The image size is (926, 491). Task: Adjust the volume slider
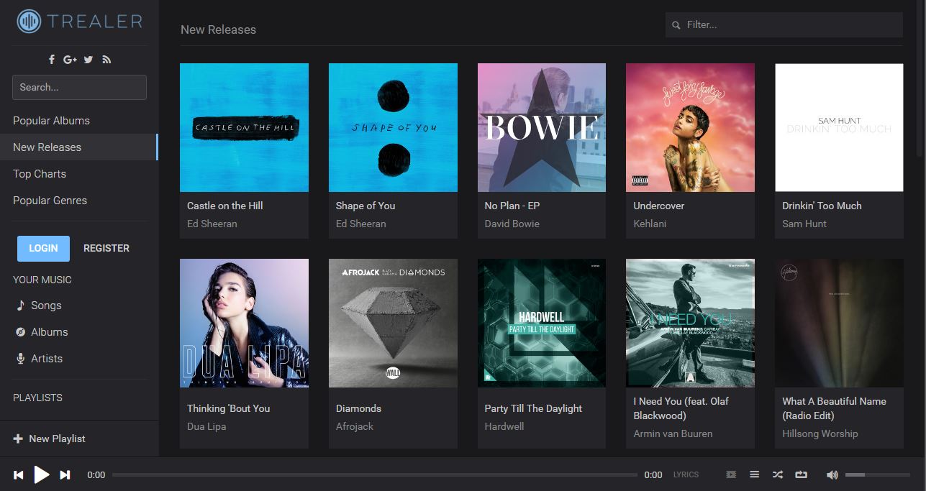click(878, 474)
